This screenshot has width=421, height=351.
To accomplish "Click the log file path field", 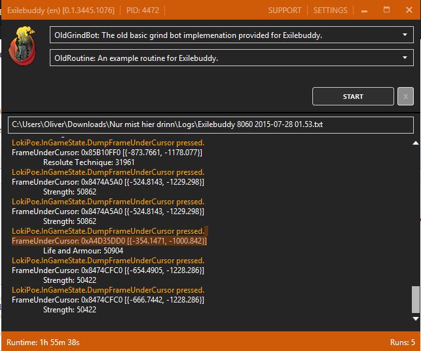I will coord(211,124).
